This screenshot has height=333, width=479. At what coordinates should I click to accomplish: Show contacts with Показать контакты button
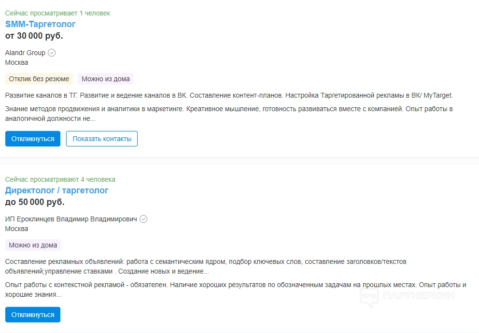pos(102,139)
